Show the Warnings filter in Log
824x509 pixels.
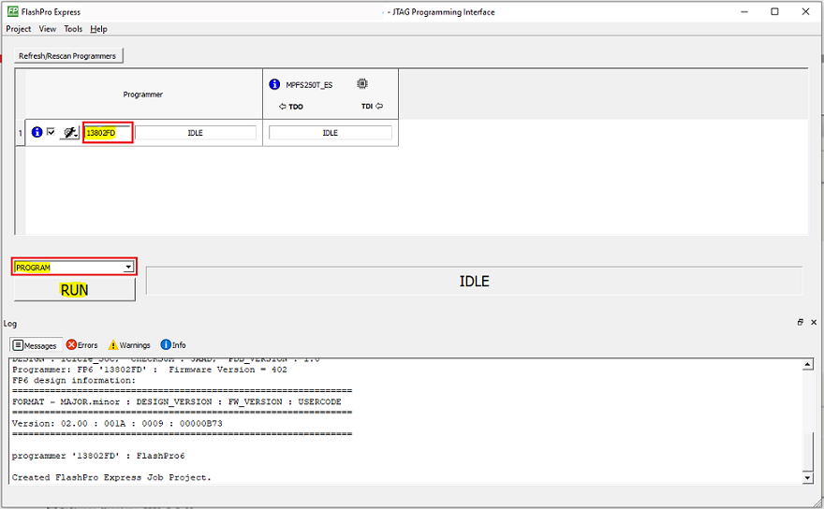129,345
